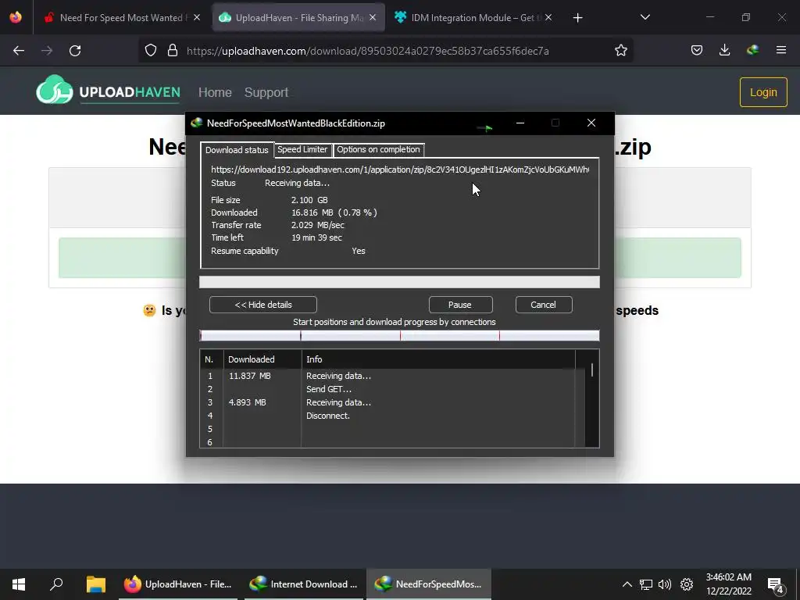Open new browser tab

(x=577, y=18)
